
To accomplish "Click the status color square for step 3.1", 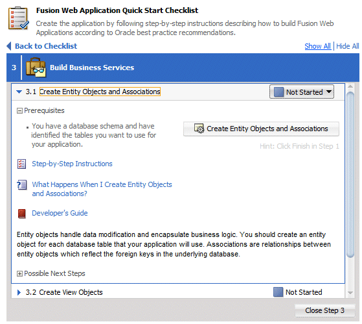I will coord(278,92).
